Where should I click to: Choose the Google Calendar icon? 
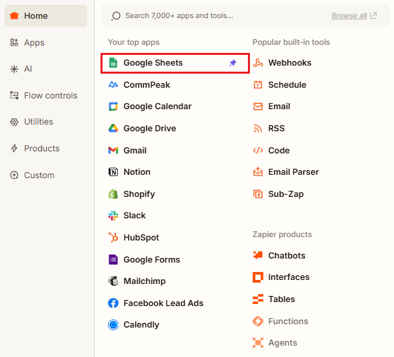[x=113, y=106]
